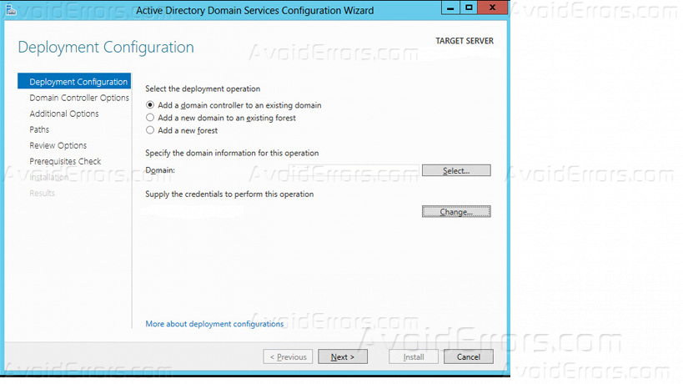The image size is (683, 384).
Task: Click the Install button
Action: click(x=414, y=357)
